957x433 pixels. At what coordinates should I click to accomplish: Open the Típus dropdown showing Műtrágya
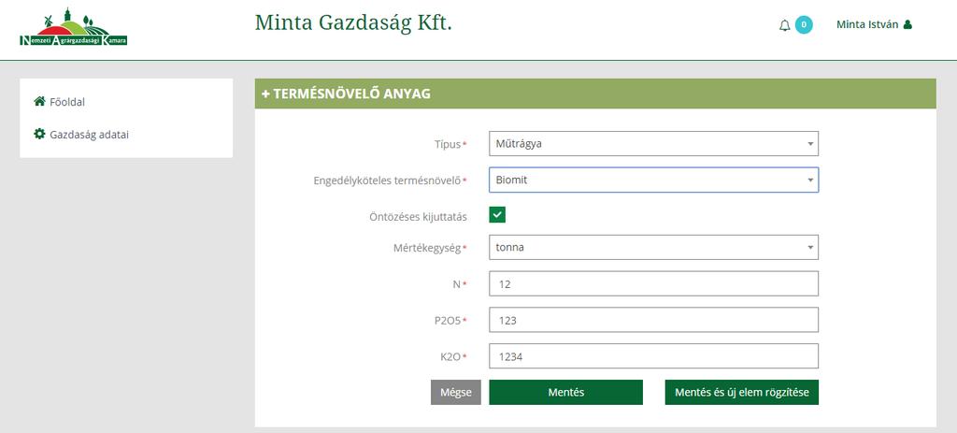click(653, 143)
